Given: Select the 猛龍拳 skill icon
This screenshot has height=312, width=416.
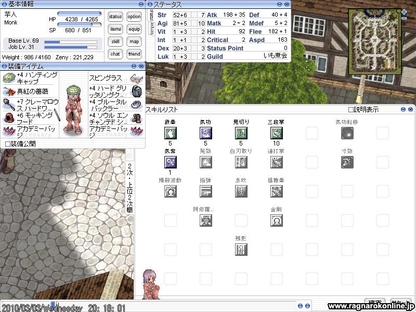Looking at the screenshot, I should [x=277, y=191].
